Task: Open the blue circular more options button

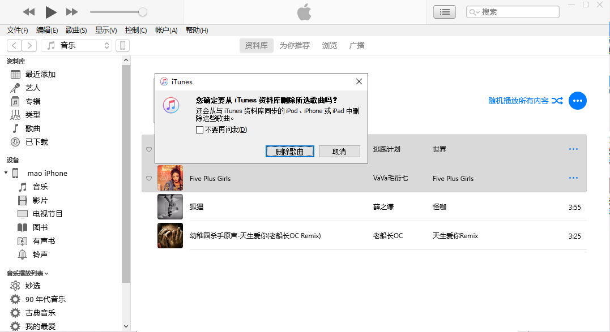Action: [578, 101]
